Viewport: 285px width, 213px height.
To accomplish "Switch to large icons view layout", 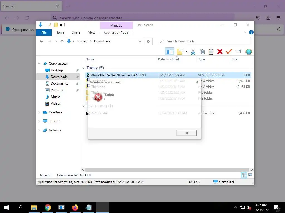I will click(250, 175).
